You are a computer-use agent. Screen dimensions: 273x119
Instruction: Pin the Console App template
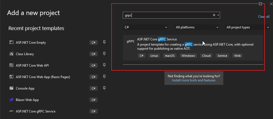click(104, 88)
